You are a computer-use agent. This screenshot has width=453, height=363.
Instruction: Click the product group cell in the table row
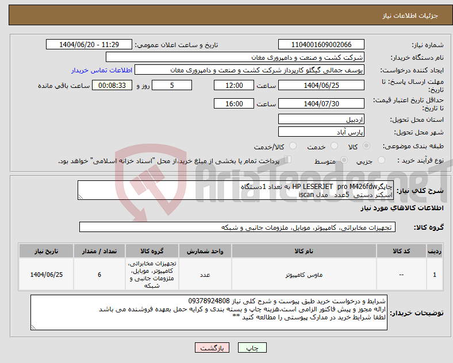point(152,275)
